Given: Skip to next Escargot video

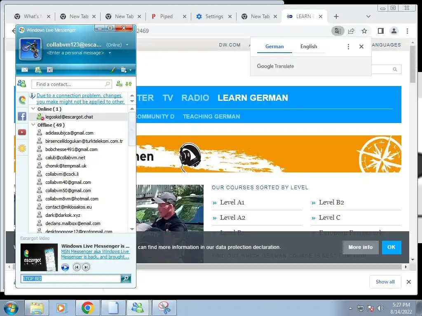Looking at the screenshot, I should 86,267.
